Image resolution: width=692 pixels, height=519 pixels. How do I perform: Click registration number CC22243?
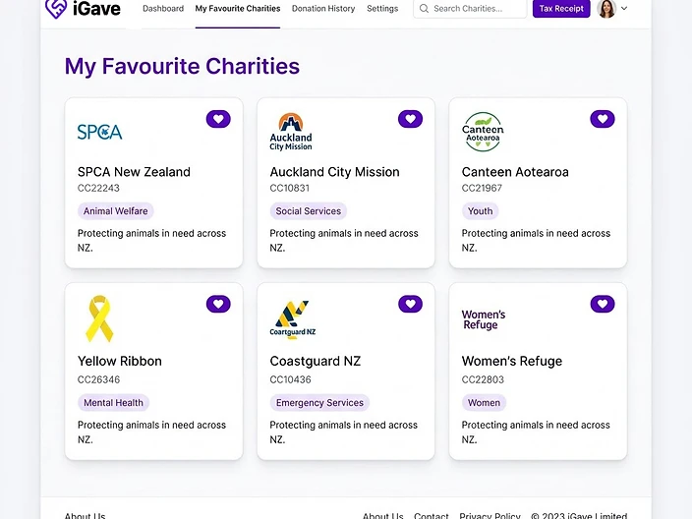[98, 188]
